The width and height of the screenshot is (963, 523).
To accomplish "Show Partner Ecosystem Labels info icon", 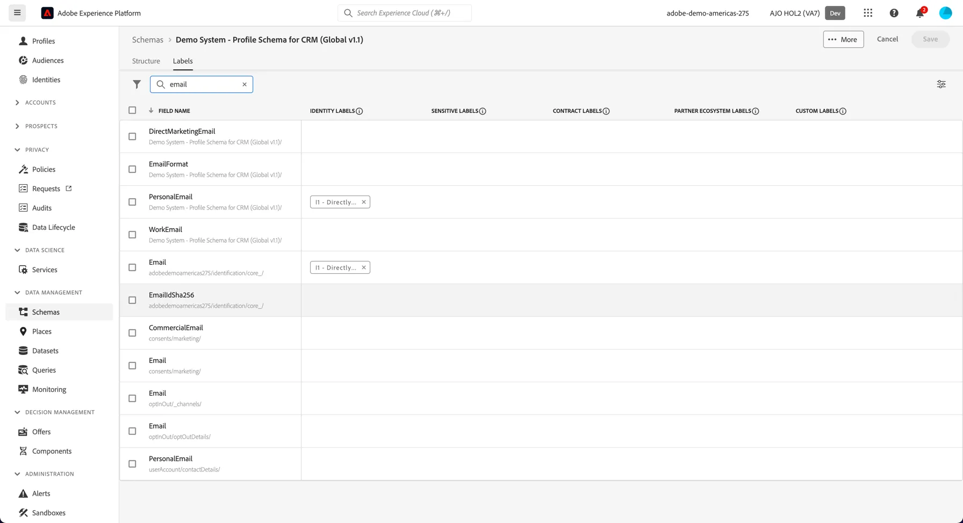I will click(756, 111).
